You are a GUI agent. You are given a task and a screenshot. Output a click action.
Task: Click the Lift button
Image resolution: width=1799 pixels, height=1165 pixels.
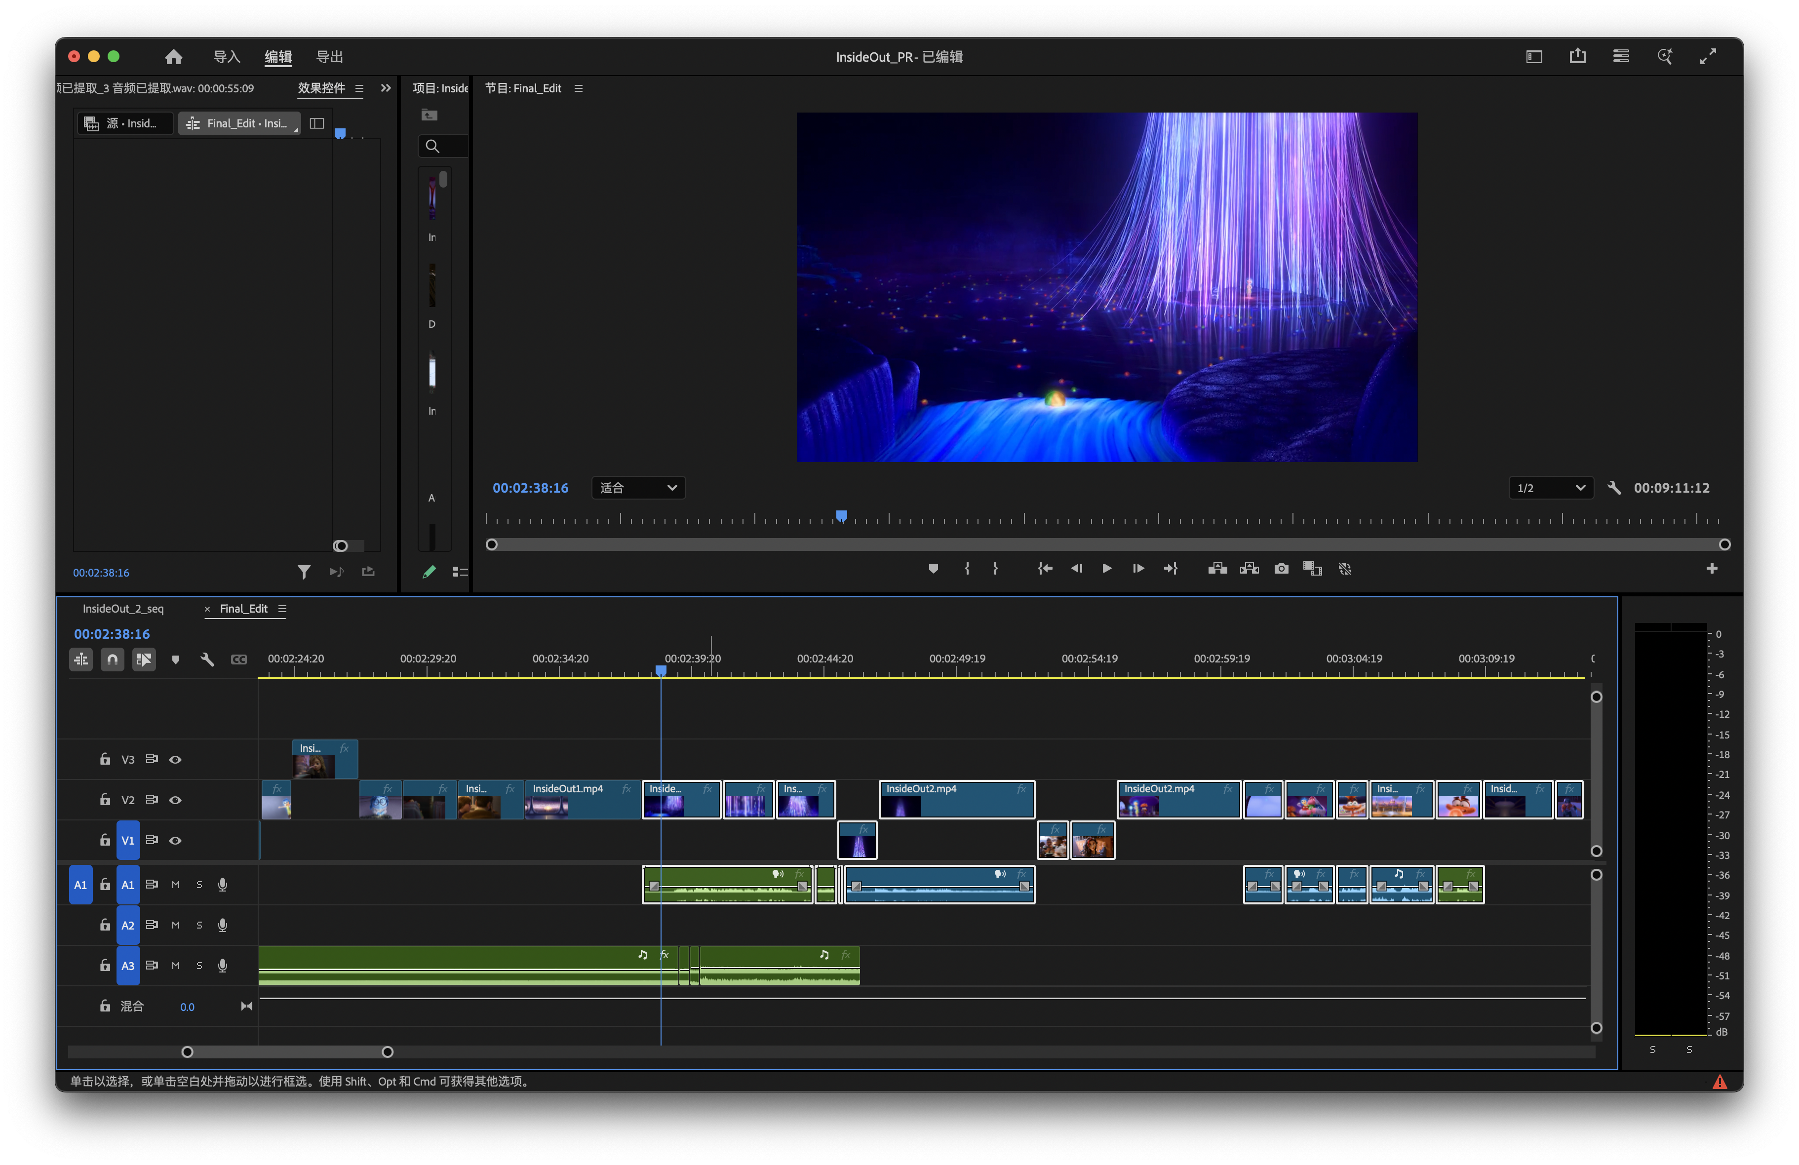[x=1217, y=569]
